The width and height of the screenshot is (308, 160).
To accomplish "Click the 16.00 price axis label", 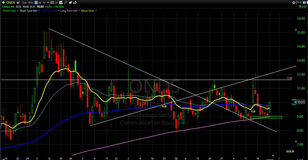I will coord(301,19).
